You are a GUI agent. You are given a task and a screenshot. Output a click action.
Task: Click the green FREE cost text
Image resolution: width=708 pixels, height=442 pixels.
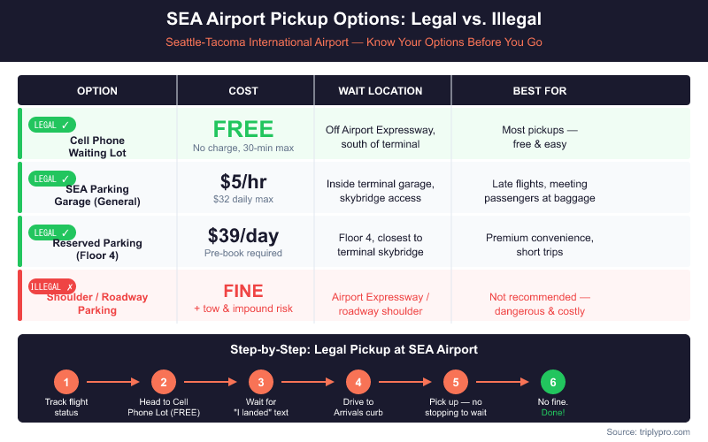[x=243, y=128]
